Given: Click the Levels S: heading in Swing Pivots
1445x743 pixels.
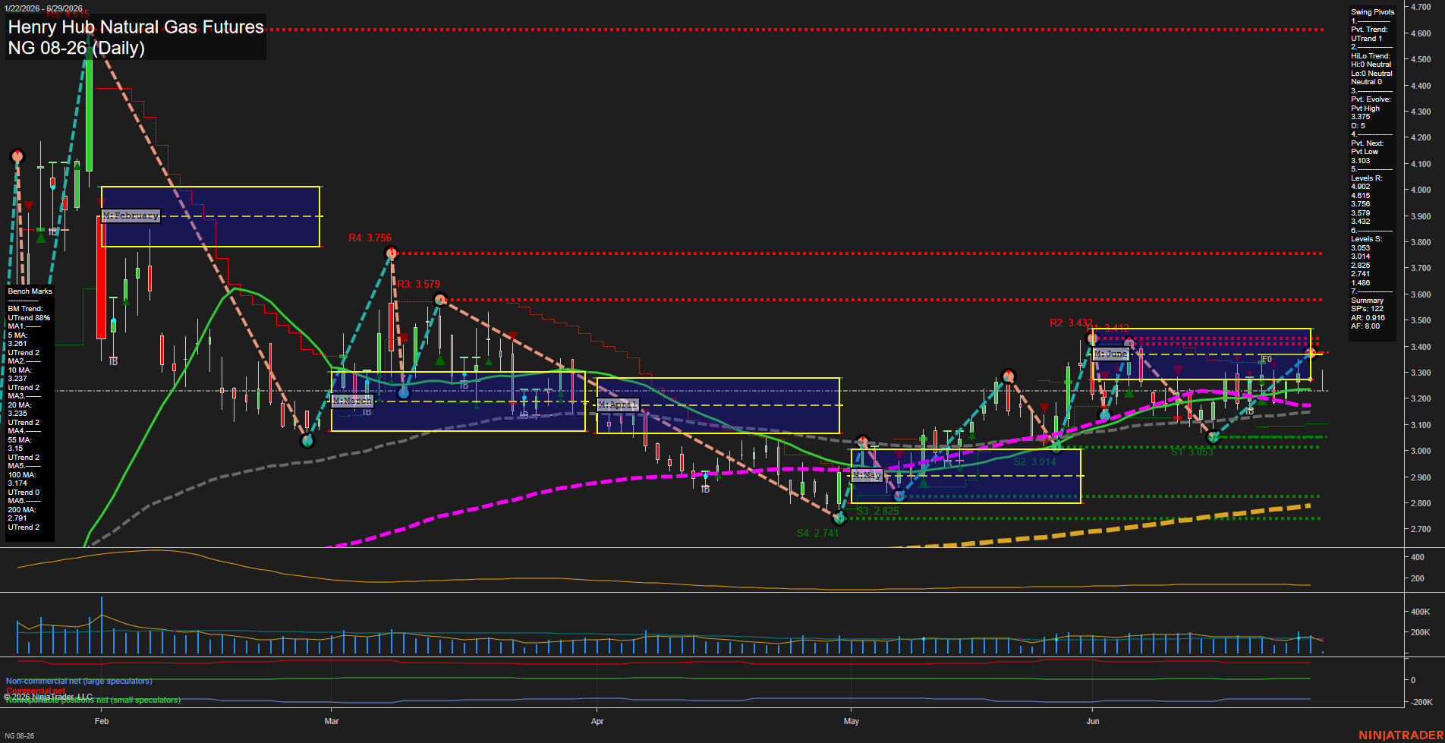Looking at the screenshot, I should point(1366,239).
